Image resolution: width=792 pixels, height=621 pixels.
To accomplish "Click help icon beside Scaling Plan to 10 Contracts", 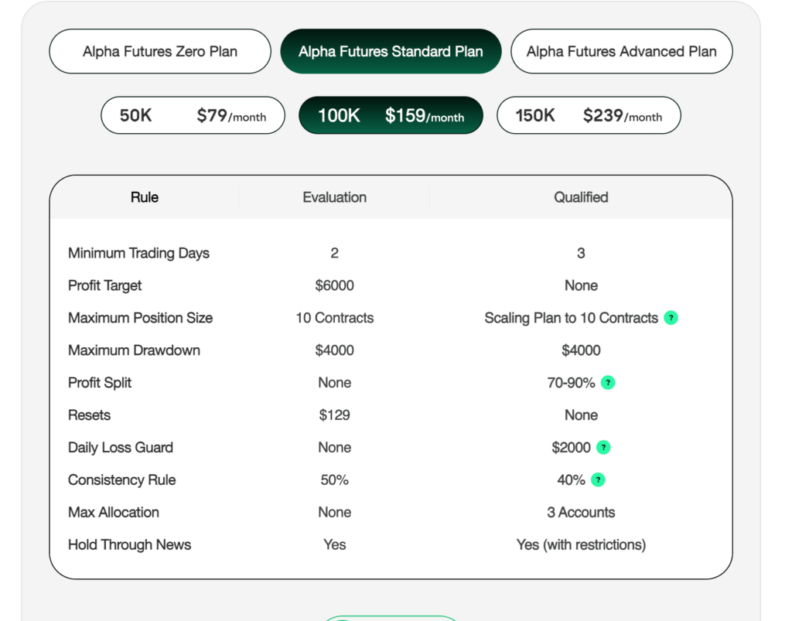I will point(671,318).
